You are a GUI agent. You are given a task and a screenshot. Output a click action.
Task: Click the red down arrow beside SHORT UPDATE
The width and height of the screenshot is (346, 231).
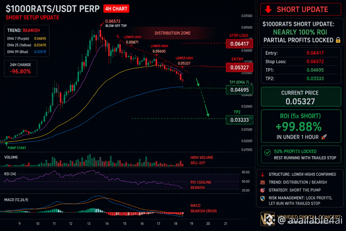[x=268, y=10]
